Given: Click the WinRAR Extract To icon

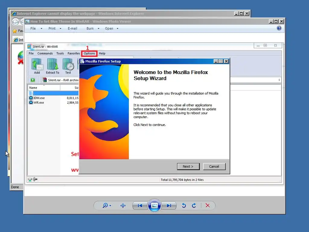Looking at the screenshot, I should (x=53, y=66).
